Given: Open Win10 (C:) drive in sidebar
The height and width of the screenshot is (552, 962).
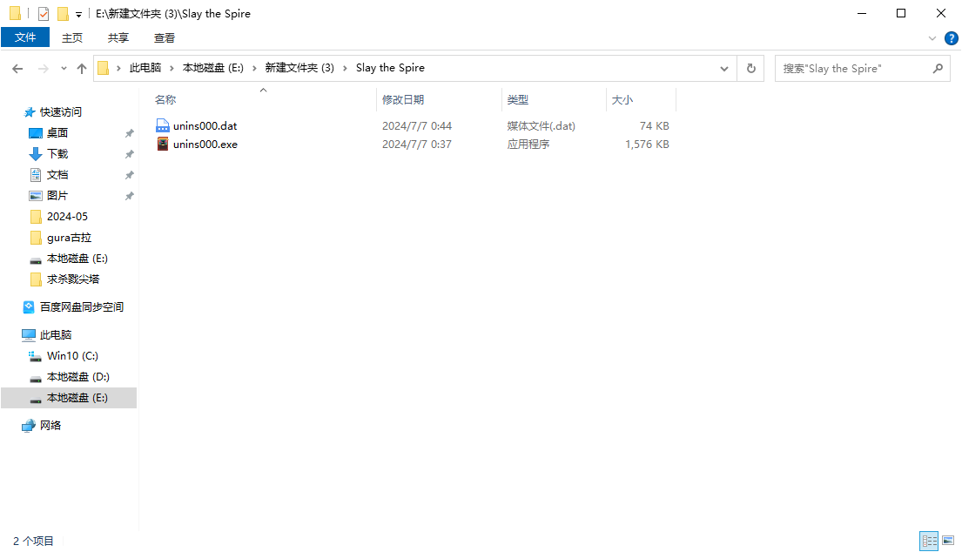Looking at the screenshot, I should coord(72,356).
